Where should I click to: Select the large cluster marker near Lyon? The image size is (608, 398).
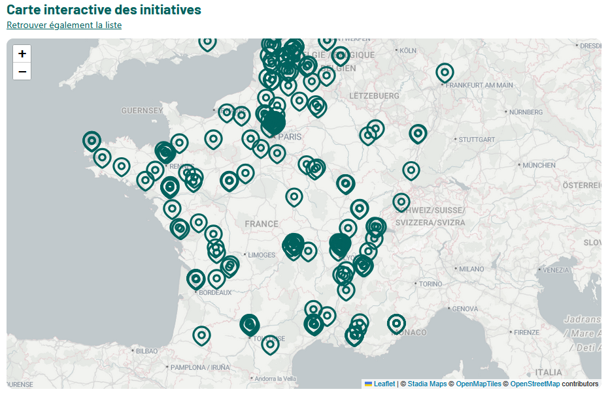(339, 246)
